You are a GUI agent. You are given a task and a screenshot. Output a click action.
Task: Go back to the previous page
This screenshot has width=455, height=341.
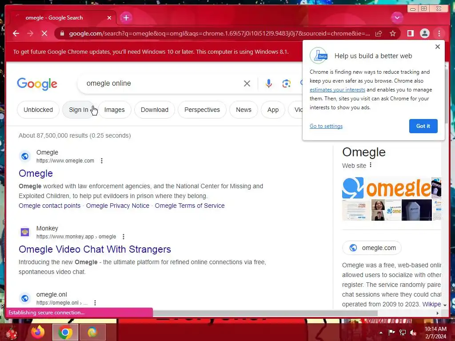click(16, 33)
